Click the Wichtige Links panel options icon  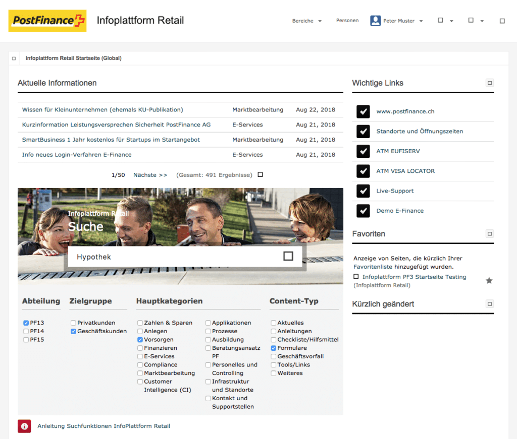click(x=489, y=83)
